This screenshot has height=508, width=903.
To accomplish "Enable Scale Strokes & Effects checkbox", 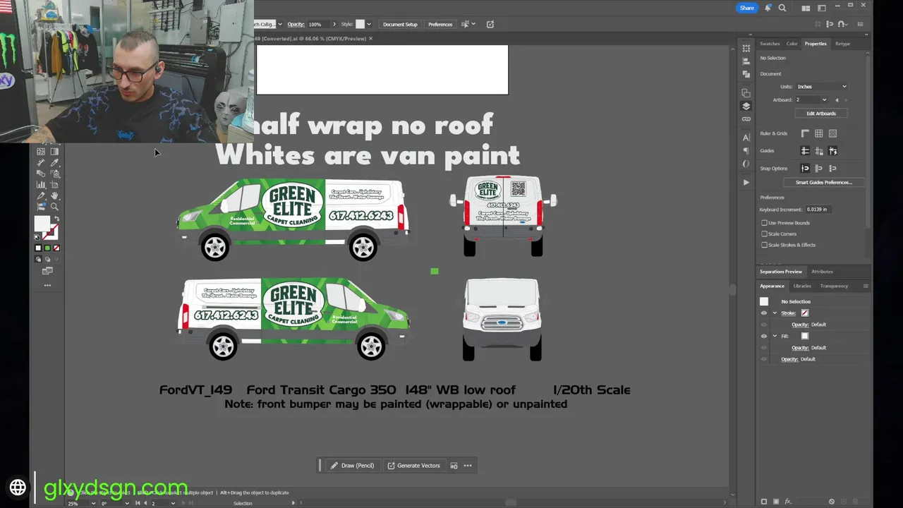I will click(764, 245).
